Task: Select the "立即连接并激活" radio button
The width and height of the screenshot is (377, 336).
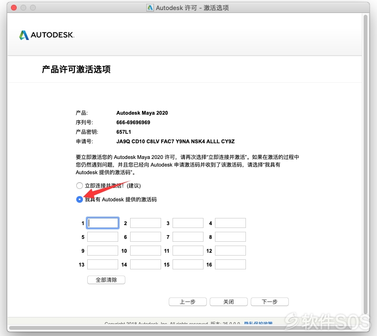Action: pyautogui.click(x=79, y=186)
